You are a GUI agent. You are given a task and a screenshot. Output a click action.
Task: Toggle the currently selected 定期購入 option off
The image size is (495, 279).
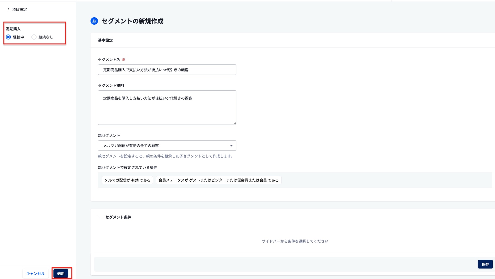click(x=8, y=37)
